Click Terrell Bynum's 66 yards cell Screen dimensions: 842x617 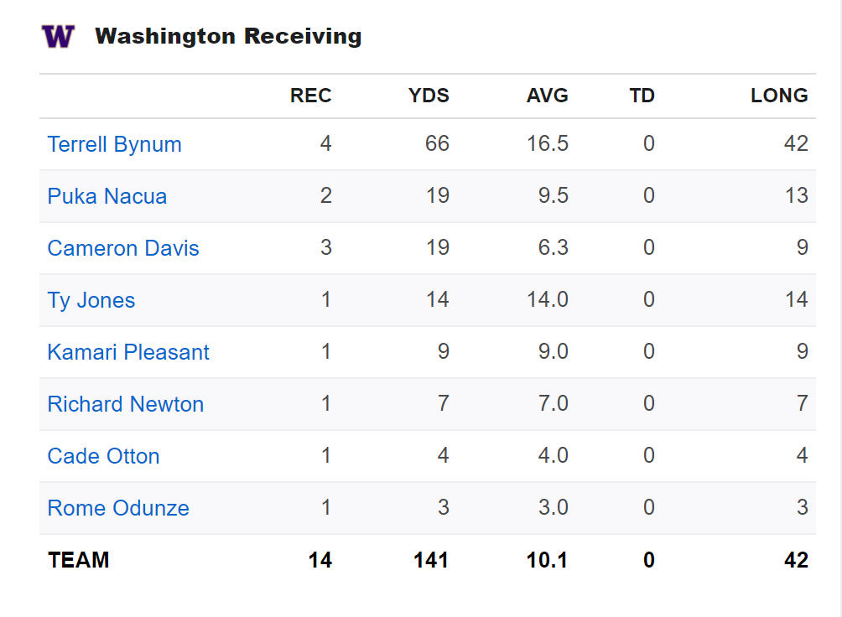click(437, 144)
